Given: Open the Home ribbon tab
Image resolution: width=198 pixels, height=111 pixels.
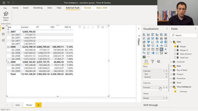Looking at the screenshot, I should coord(15,8).
